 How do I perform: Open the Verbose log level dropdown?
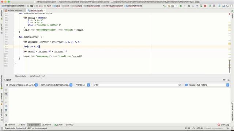click(x=83, y=85)
